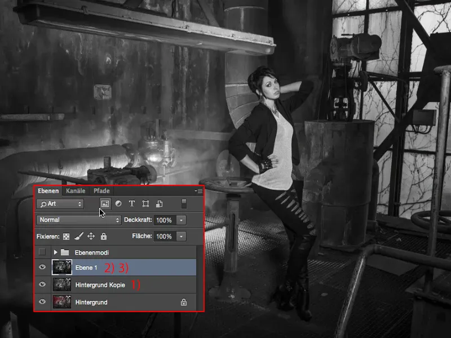Lock layer position (move icon)
This screenshot has width=451, height=338.
tap(91, 236)
